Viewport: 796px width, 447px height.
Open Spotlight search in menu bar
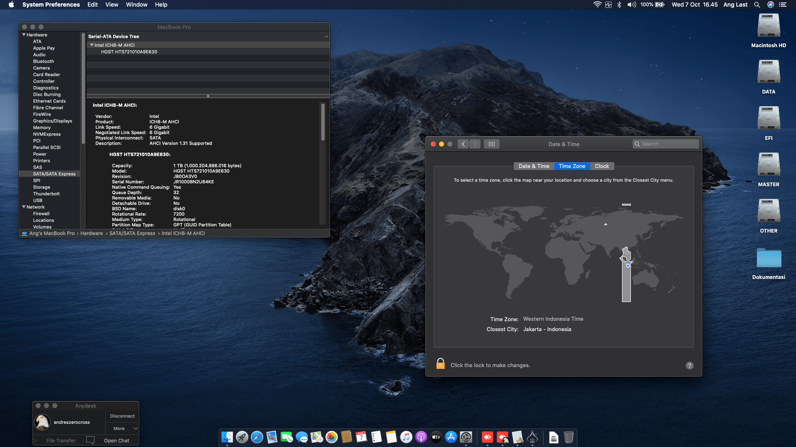click(757, 5)
